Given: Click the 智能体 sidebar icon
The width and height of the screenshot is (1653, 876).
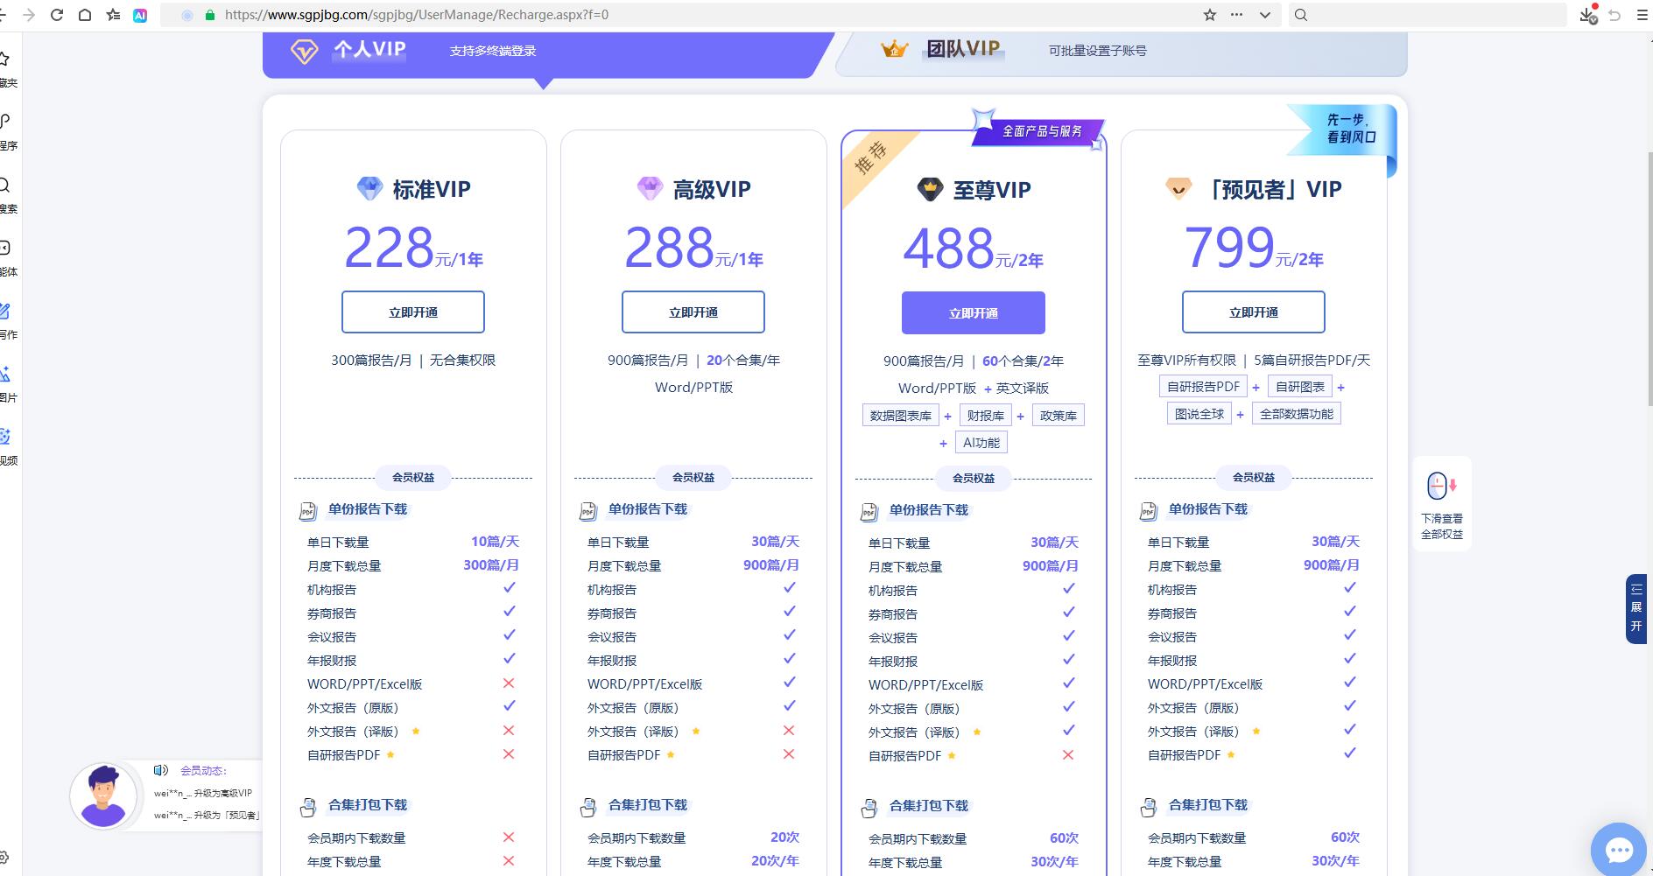Looking at the screenshot, I should (6, 248).
